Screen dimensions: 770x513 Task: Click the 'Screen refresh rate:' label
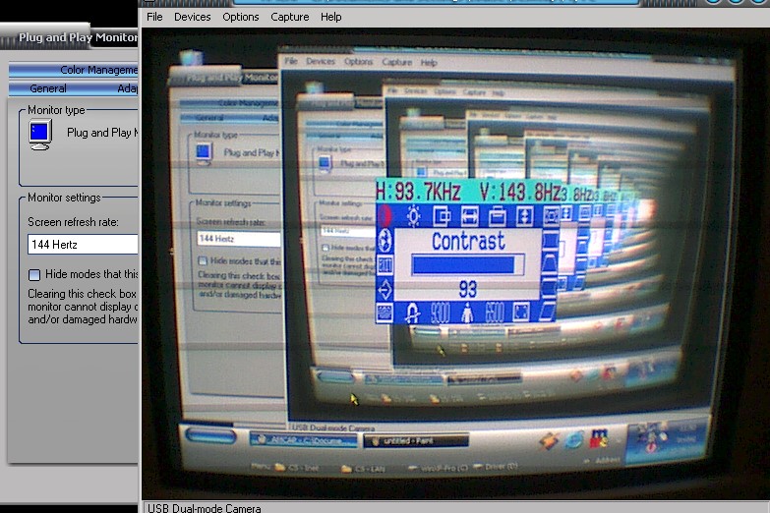(73, 222)
